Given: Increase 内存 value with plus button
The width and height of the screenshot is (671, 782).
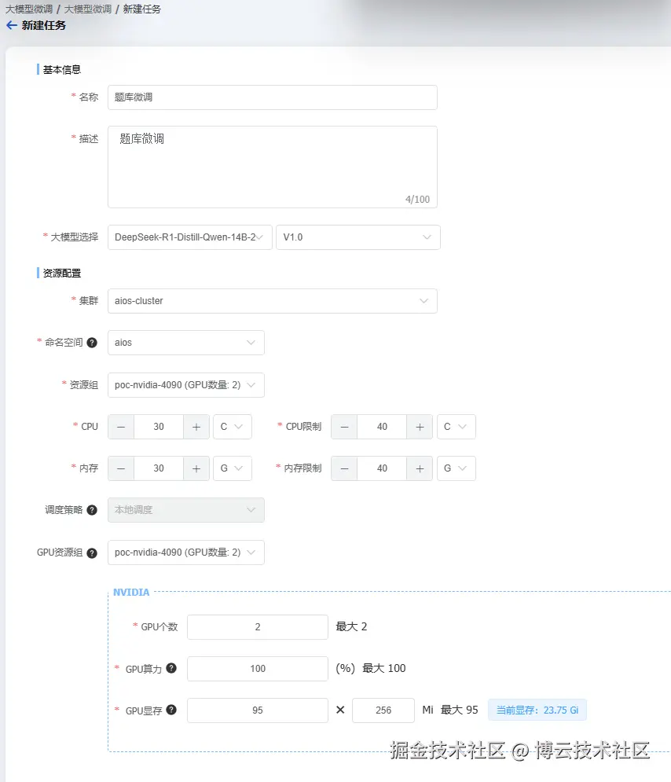Looking at the screenshot, I should tap(196, 468).
